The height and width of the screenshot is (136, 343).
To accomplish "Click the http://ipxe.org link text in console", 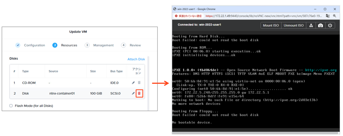I will pos(321,70).
